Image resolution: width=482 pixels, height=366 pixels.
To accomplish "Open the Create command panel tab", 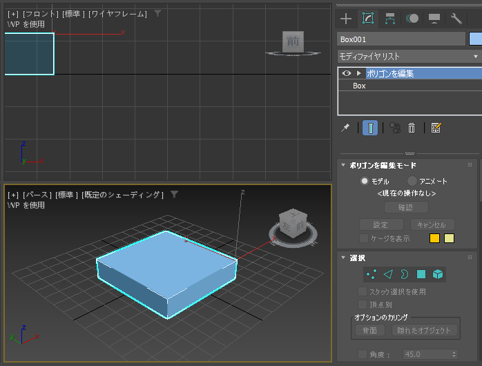I will pyautogui.click(x=346, y=19).
